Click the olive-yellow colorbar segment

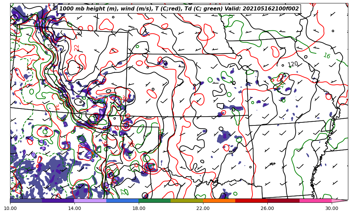coord(187,200)
